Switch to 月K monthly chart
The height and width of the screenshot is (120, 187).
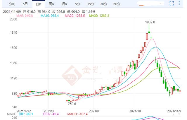pos(65,4)
